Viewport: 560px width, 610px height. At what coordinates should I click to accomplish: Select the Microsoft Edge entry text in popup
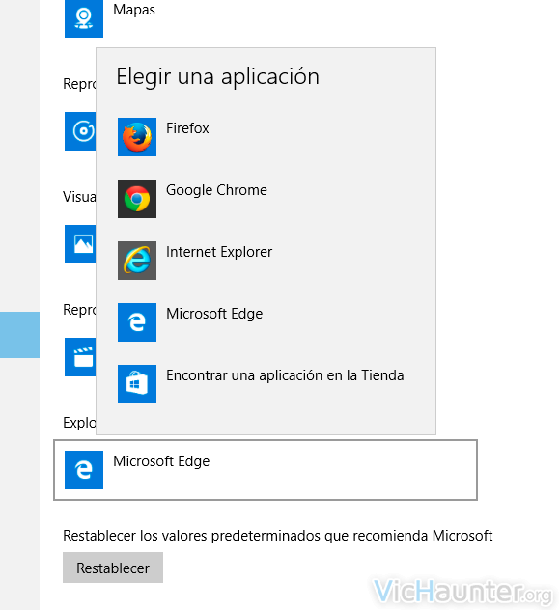click(214, 314)
